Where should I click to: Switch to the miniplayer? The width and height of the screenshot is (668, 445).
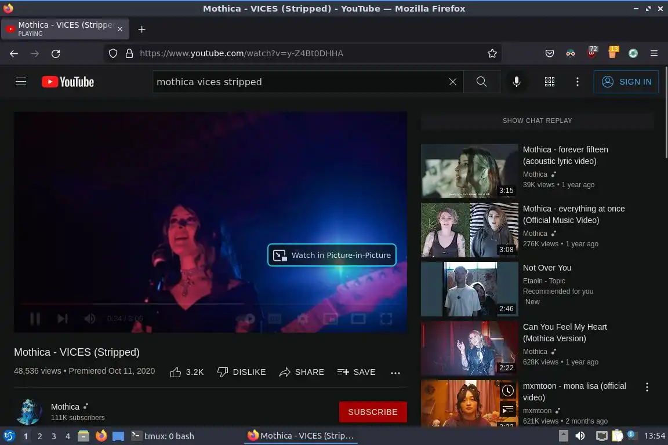tap(330, 319)
